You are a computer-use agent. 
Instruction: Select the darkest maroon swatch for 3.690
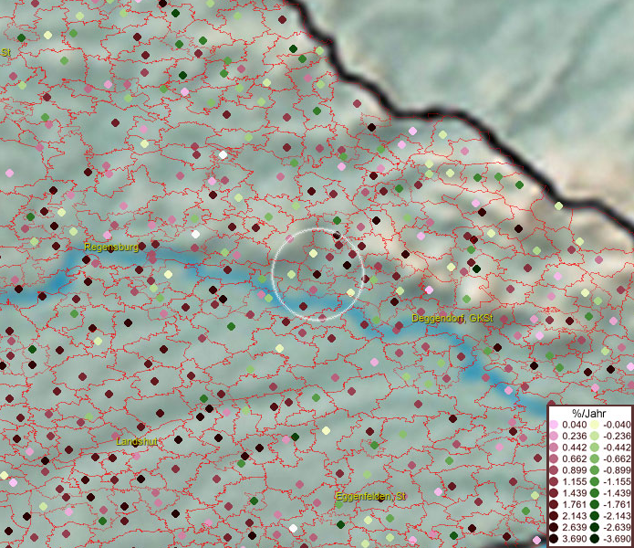pyautogui.click(x=554, y=539)
